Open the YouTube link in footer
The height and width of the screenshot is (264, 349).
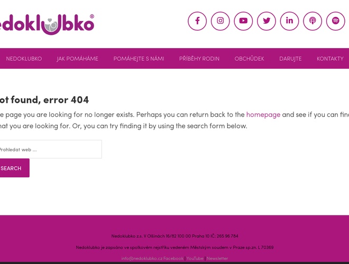coord(195,258)
